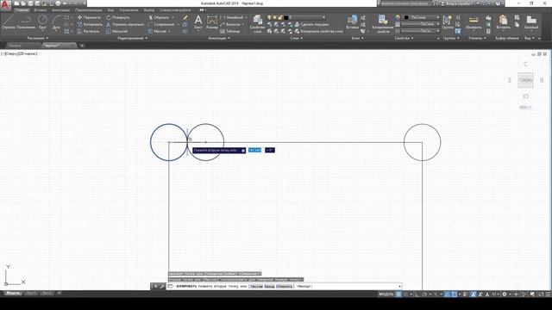Select the Размер (Dimension) tool

coord(212,22)
